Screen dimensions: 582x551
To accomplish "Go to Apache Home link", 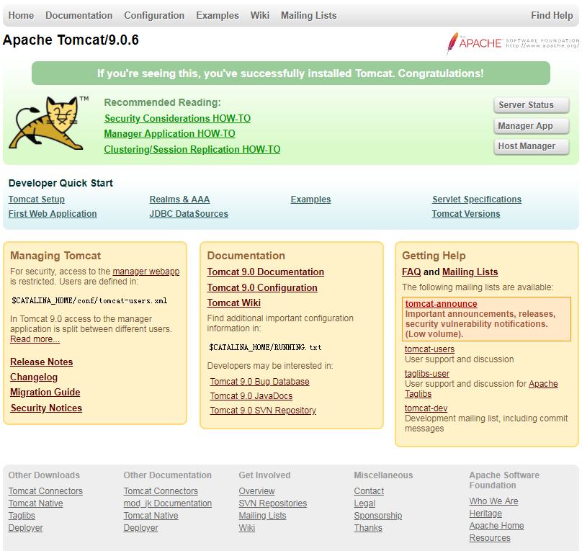I will (496, 525).
